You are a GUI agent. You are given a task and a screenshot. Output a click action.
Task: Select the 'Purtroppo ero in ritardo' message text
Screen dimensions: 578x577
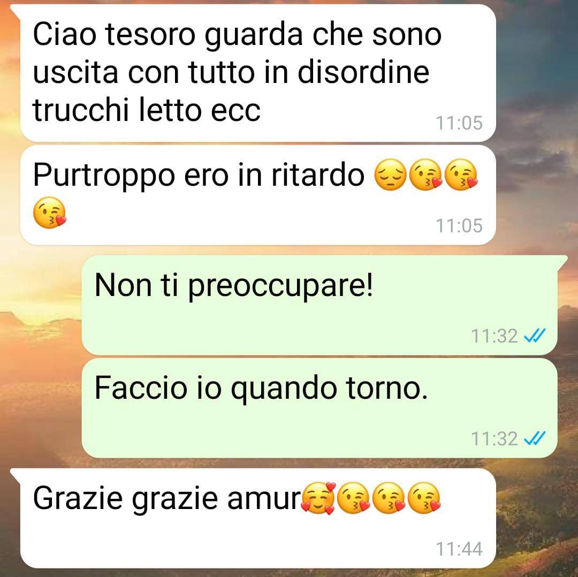pos(199,176)
